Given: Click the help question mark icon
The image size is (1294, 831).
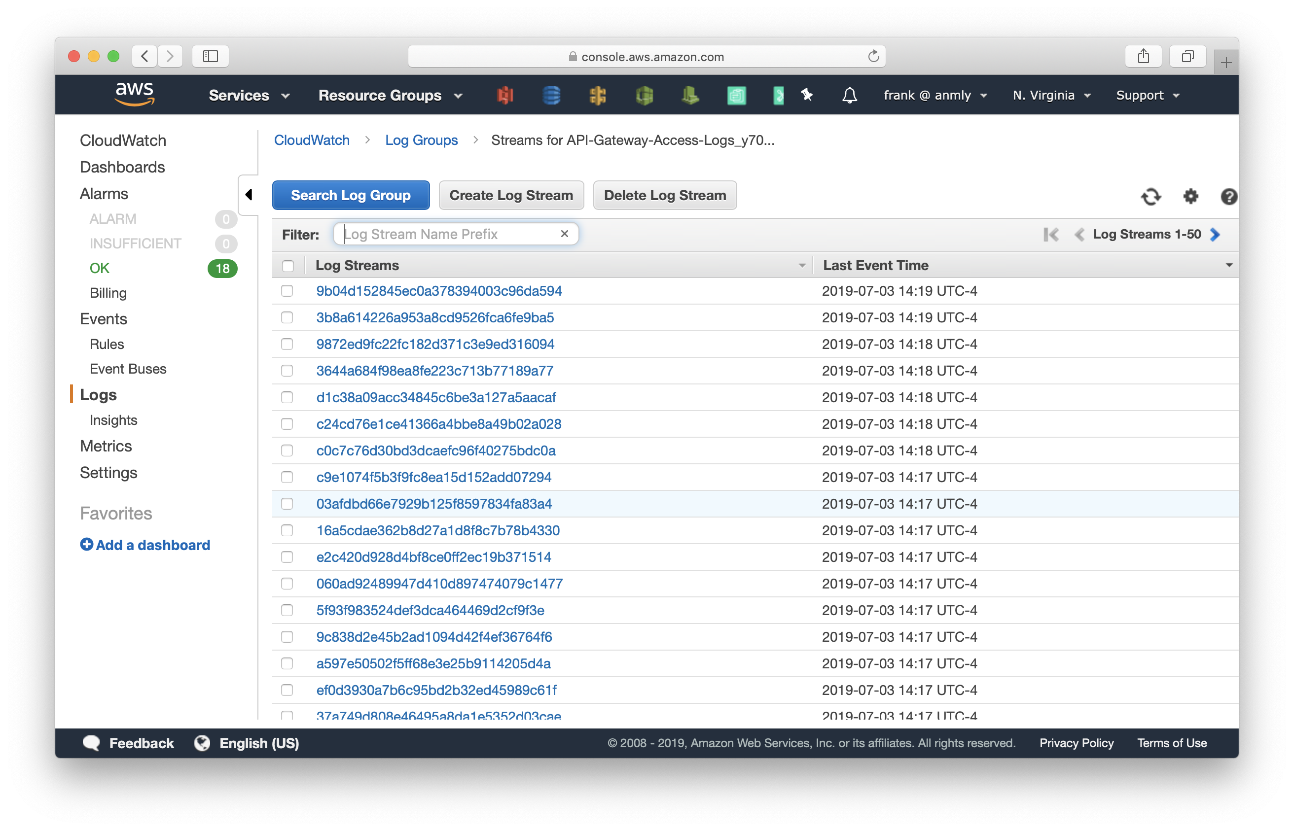Looking at the screenshot, I should (x=1227, y=196).
